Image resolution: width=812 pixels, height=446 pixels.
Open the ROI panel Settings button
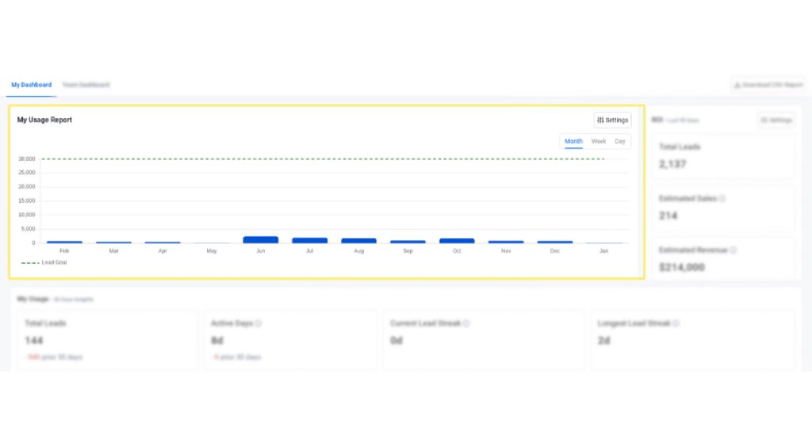click(x=776, y=120)
